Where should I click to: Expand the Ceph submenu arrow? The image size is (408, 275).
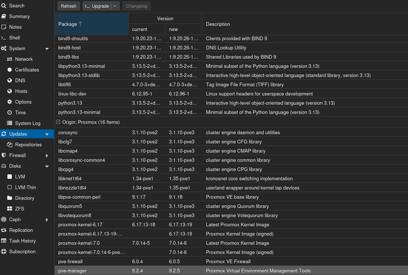click(x=47, y=220)
